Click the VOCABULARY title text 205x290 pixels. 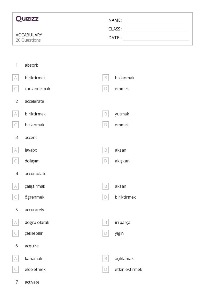tap(29, 35)
